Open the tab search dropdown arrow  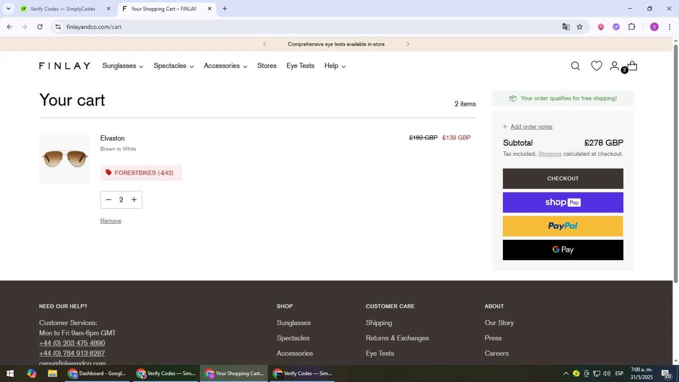click(x=8, y=9)
